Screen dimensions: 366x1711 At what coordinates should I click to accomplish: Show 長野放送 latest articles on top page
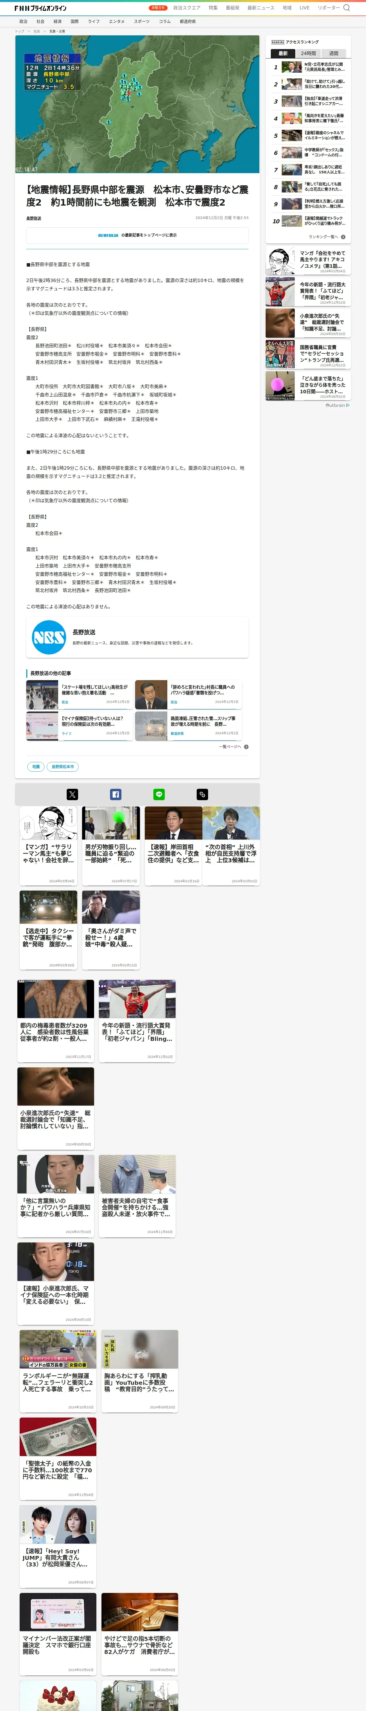(x=137, y=235)
